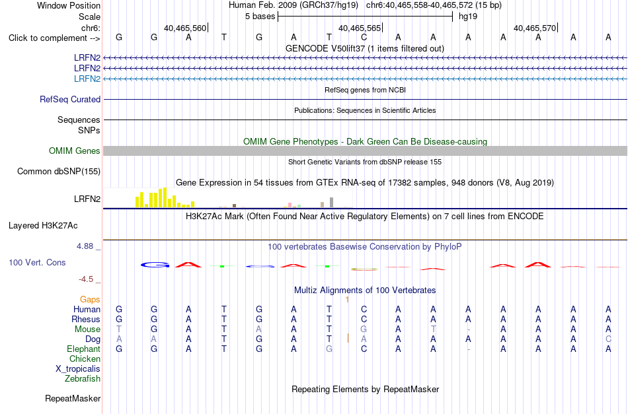
Task: Click 'Click to complement -->' label
Action: point(54,38)
